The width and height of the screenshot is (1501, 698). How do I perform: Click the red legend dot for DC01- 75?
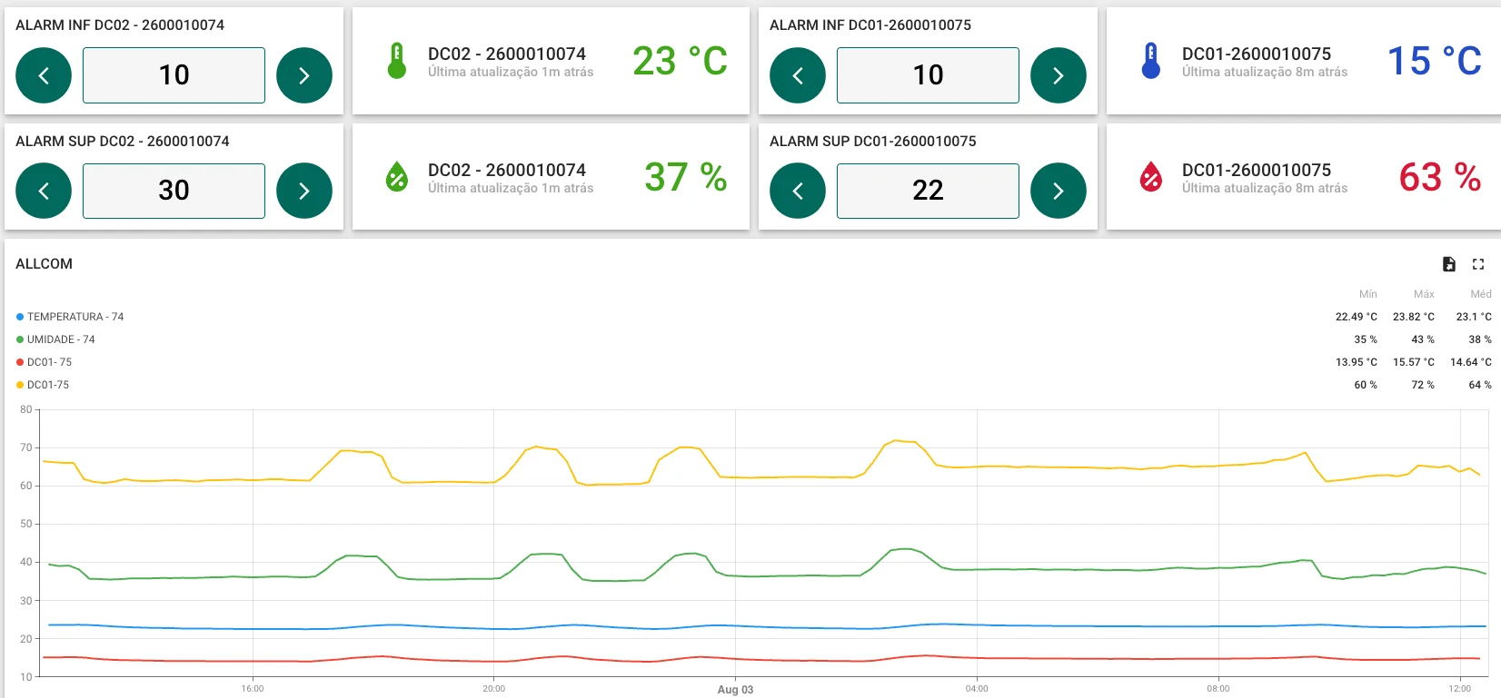click(x=20, y=362)
